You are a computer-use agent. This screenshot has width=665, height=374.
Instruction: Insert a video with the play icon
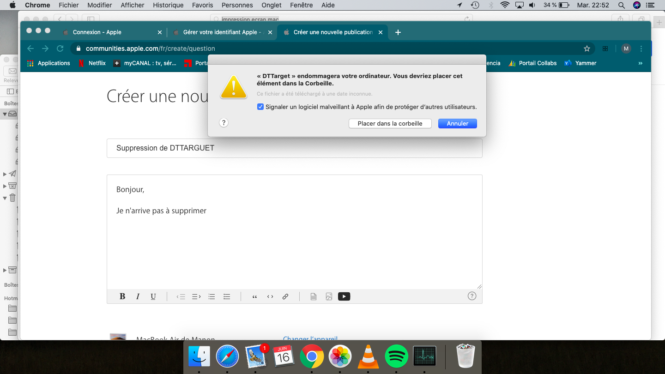[x=344, y=296]
